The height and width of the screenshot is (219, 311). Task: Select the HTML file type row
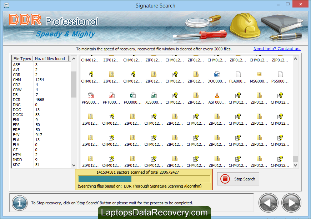41,155
